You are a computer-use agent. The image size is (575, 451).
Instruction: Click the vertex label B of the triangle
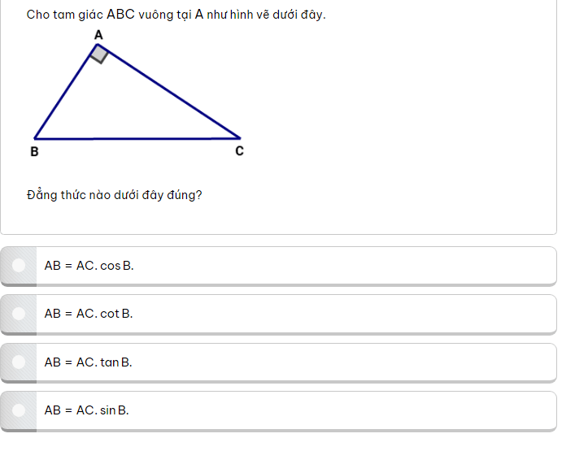(34, 151)
